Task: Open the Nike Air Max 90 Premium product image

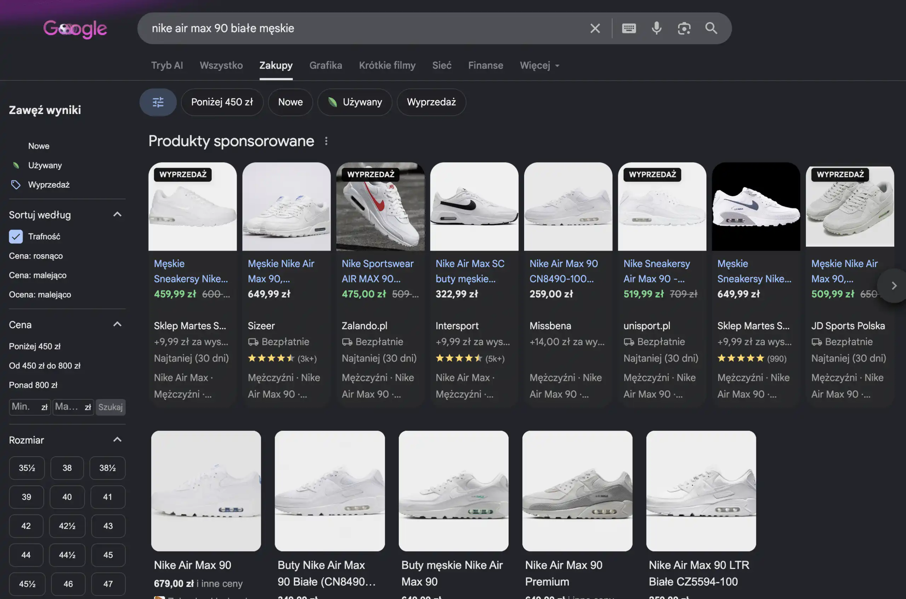Action: 577,491
